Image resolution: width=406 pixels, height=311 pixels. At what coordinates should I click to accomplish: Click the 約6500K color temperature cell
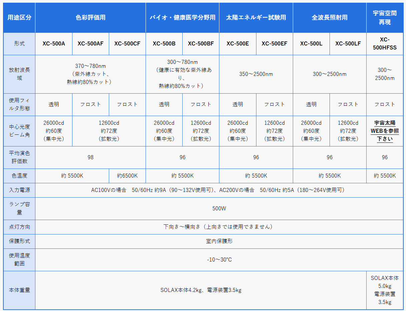(127, 176)
